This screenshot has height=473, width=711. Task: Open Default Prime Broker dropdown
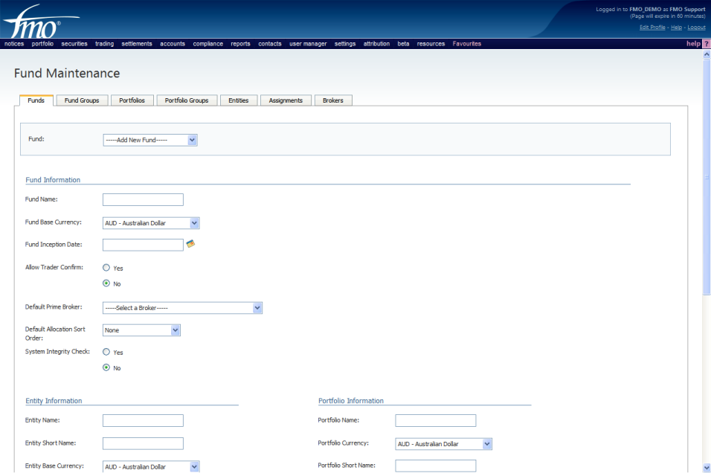[x=182, y=308]
